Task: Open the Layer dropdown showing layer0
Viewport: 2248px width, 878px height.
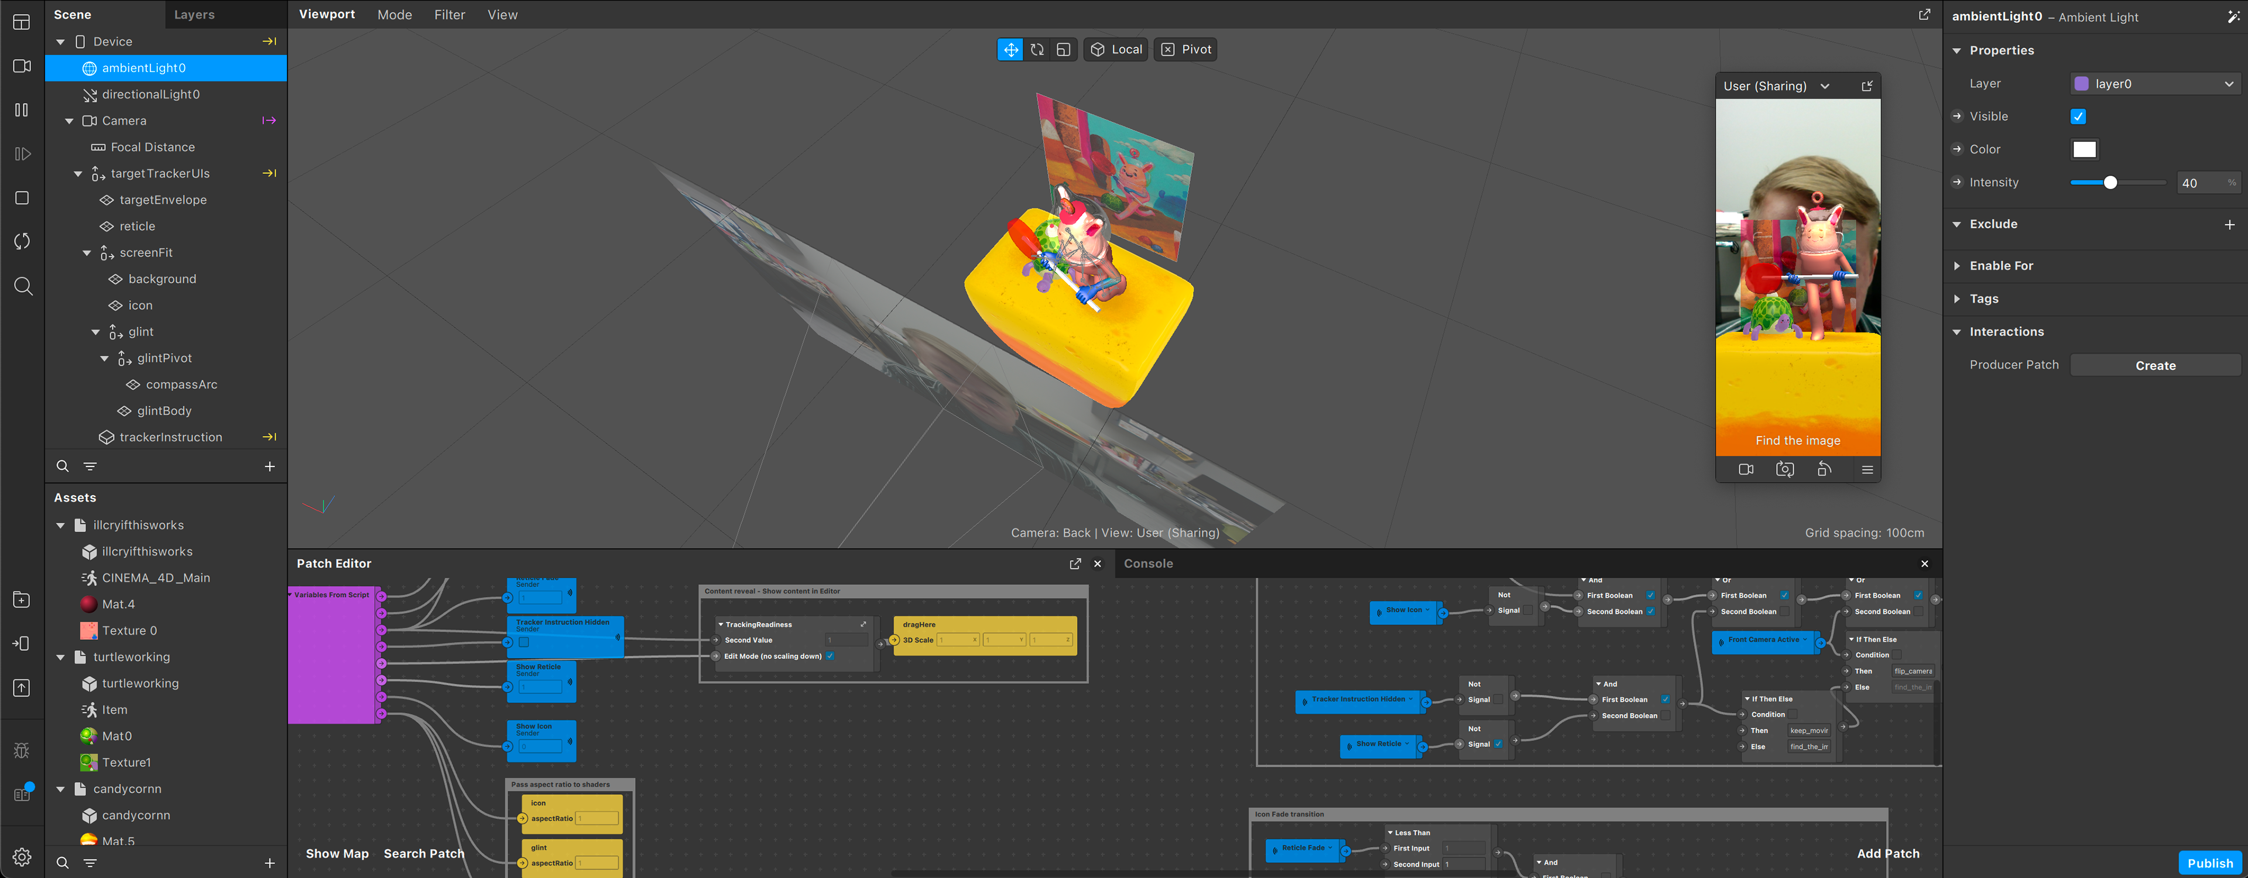Action: point(2154,84)
